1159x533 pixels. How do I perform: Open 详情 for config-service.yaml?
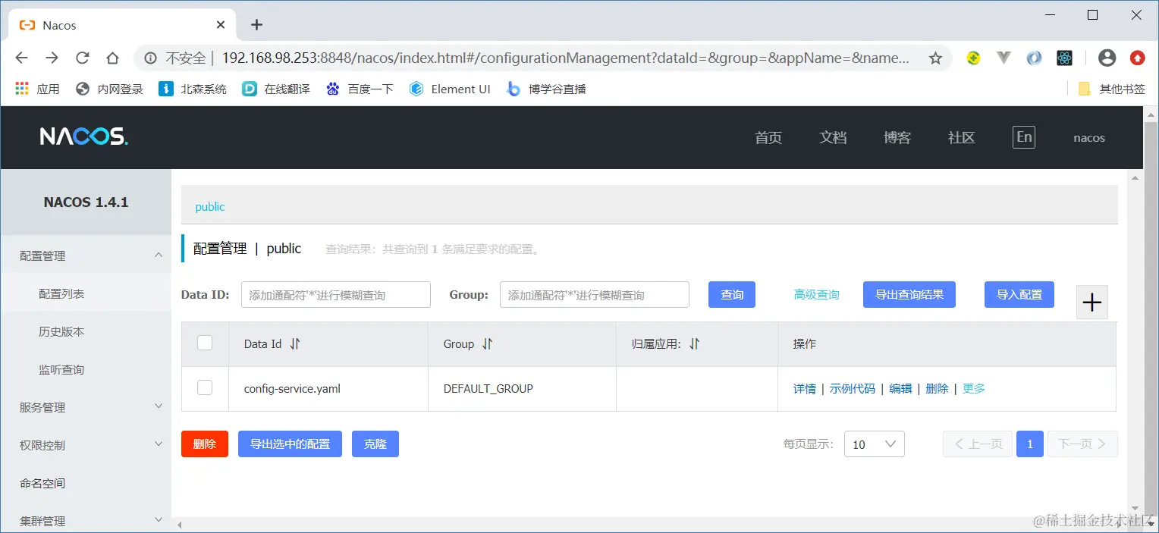805,388
